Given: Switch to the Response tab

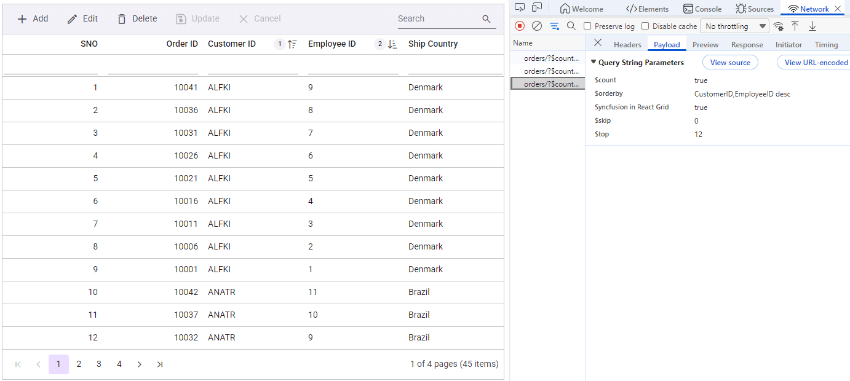Looking at the screenshot, I should pyautogui.click(x=747, y=44).
